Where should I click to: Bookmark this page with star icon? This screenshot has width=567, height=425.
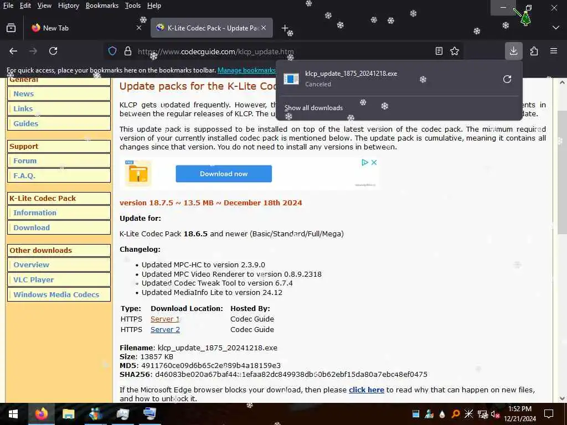coord(455,51)
